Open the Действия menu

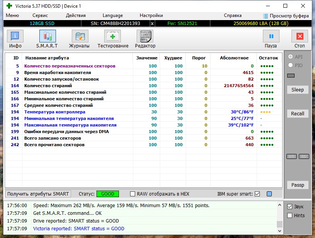coord(76,15)
